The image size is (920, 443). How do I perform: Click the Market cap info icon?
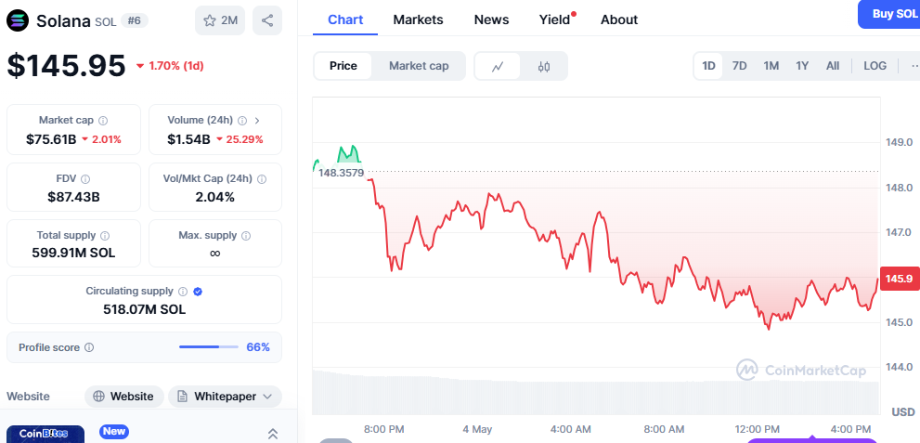point(103,121)
